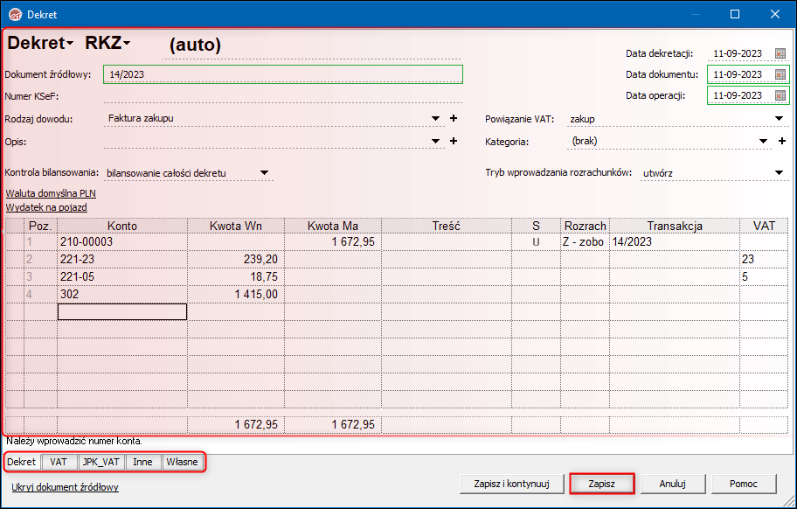Click plus icon next to Rodzaj dowodu
This screenshot has height=509, width=797.
[454, 118]
